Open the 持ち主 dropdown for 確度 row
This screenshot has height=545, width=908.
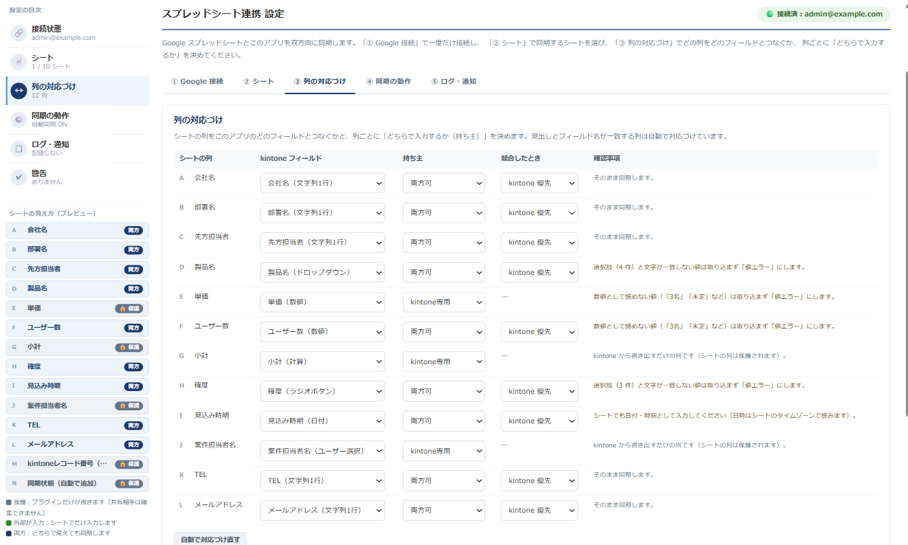pyautogui.click(x=444, y=391)
